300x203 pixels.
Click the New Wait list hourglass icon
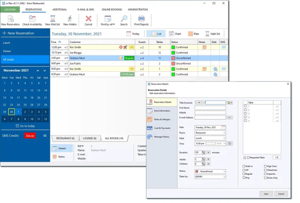point(52,19)
